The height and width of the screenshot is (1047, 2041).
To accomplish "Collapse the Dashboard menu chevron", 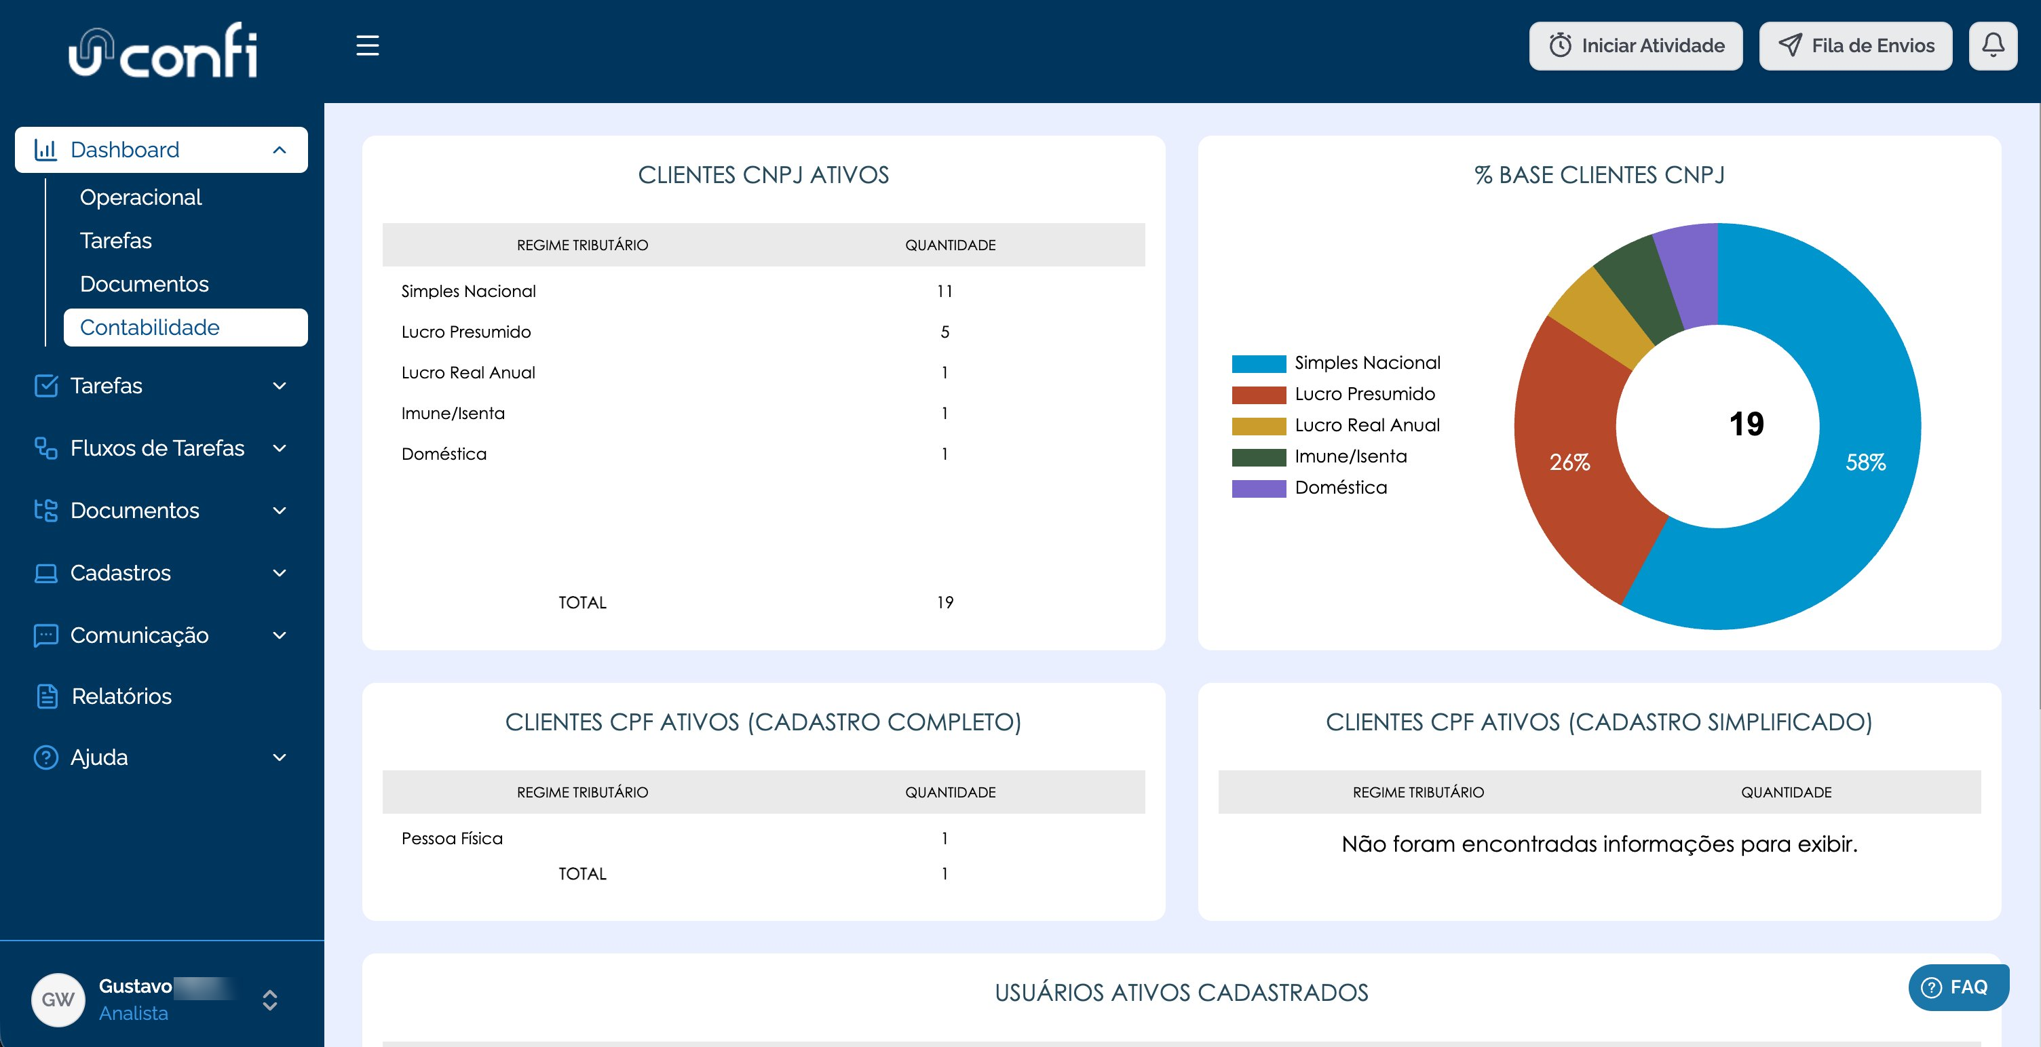I will (280, 150).
